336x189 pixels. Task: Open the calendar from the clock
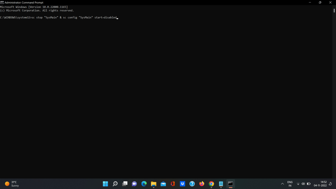pyautogui.click(x=320, y=184)
